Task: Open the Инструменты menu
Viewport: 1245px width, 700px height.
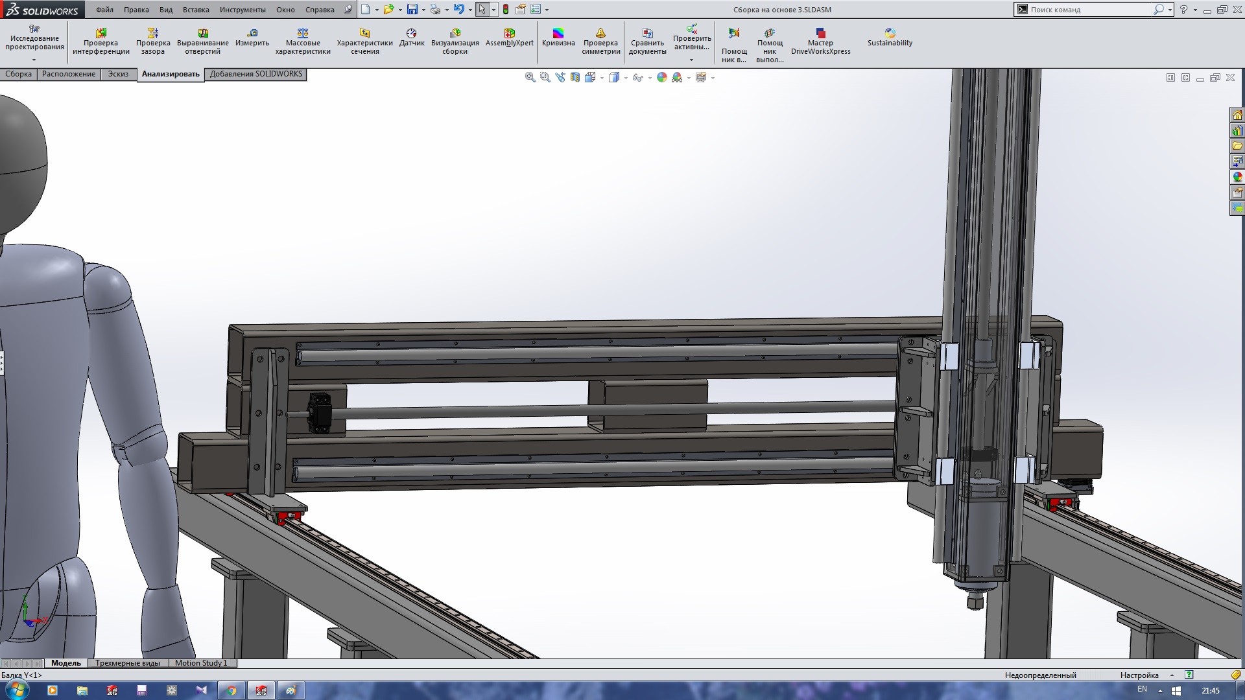Action: pos(243,10)
